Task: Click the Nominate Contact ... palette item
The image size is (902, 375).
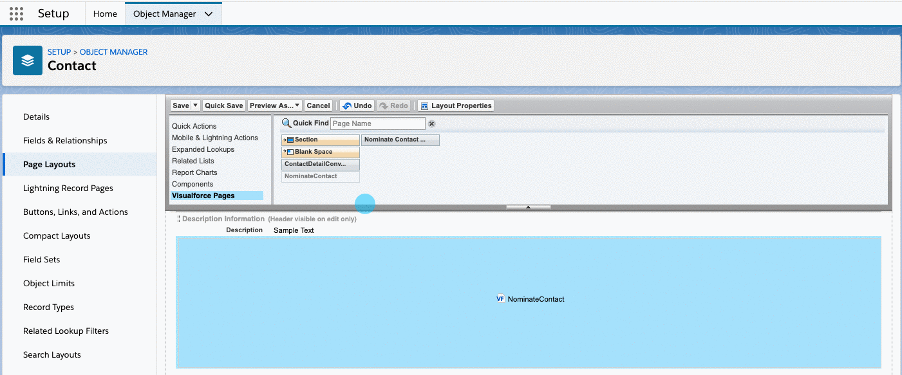Action: click(400, 140)
